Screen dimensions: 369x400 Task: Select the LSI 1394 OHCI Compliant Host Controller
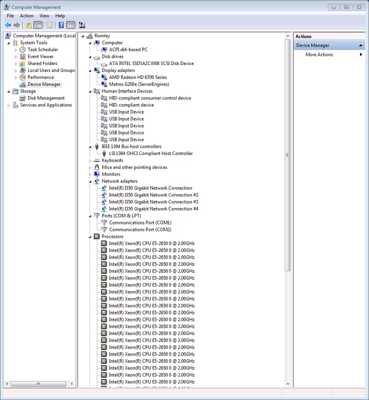point(150,153)
